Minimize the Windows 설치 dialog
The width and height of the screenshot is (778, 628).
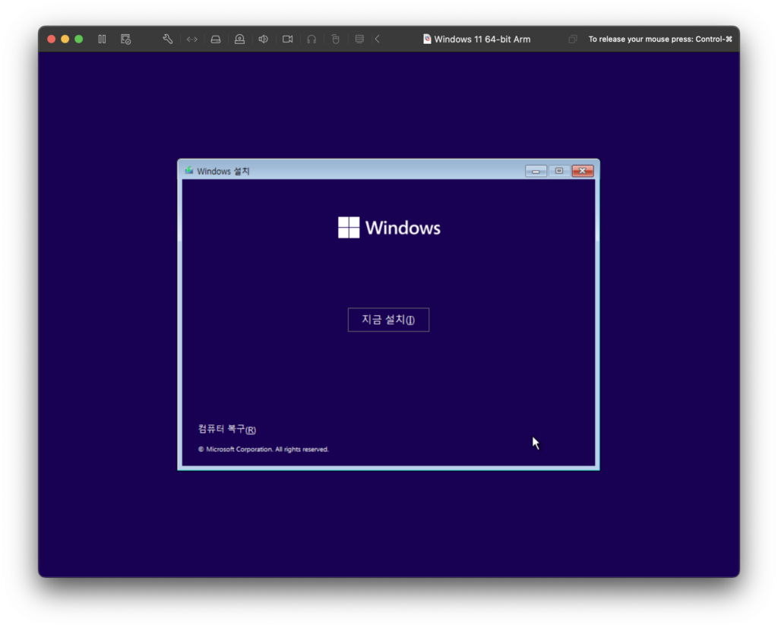pos(536,171)
